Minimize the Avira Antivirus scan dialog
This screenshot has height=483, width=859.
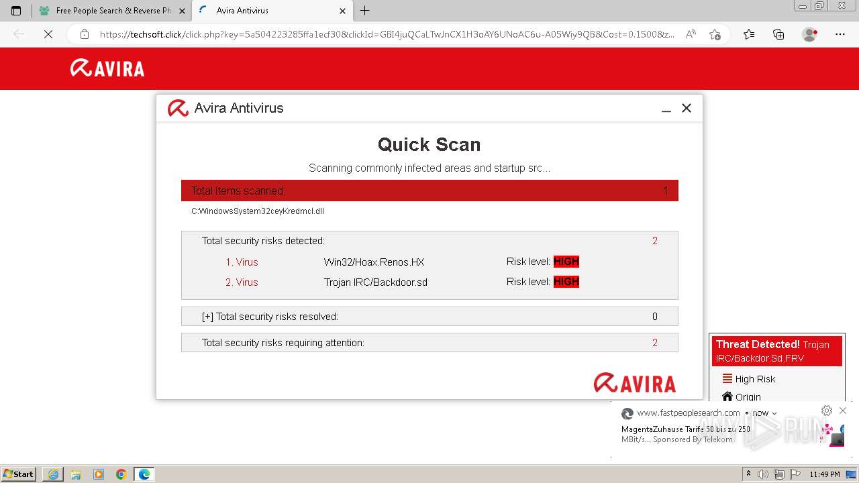coord(666,109)
